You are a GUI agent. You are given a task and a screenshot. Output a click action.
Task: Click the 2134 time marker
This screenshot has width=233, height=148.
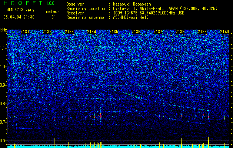click(x=91, y=32)
